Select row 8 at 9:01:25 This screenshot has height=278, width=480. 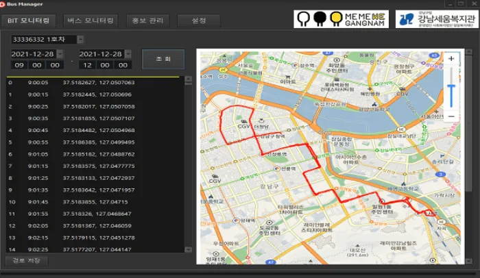(x=95, y=178)
